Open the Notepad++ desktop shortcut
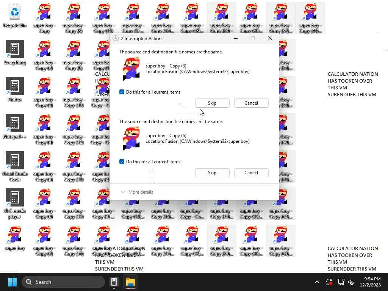Screen dimensions: 388x291 15,127
